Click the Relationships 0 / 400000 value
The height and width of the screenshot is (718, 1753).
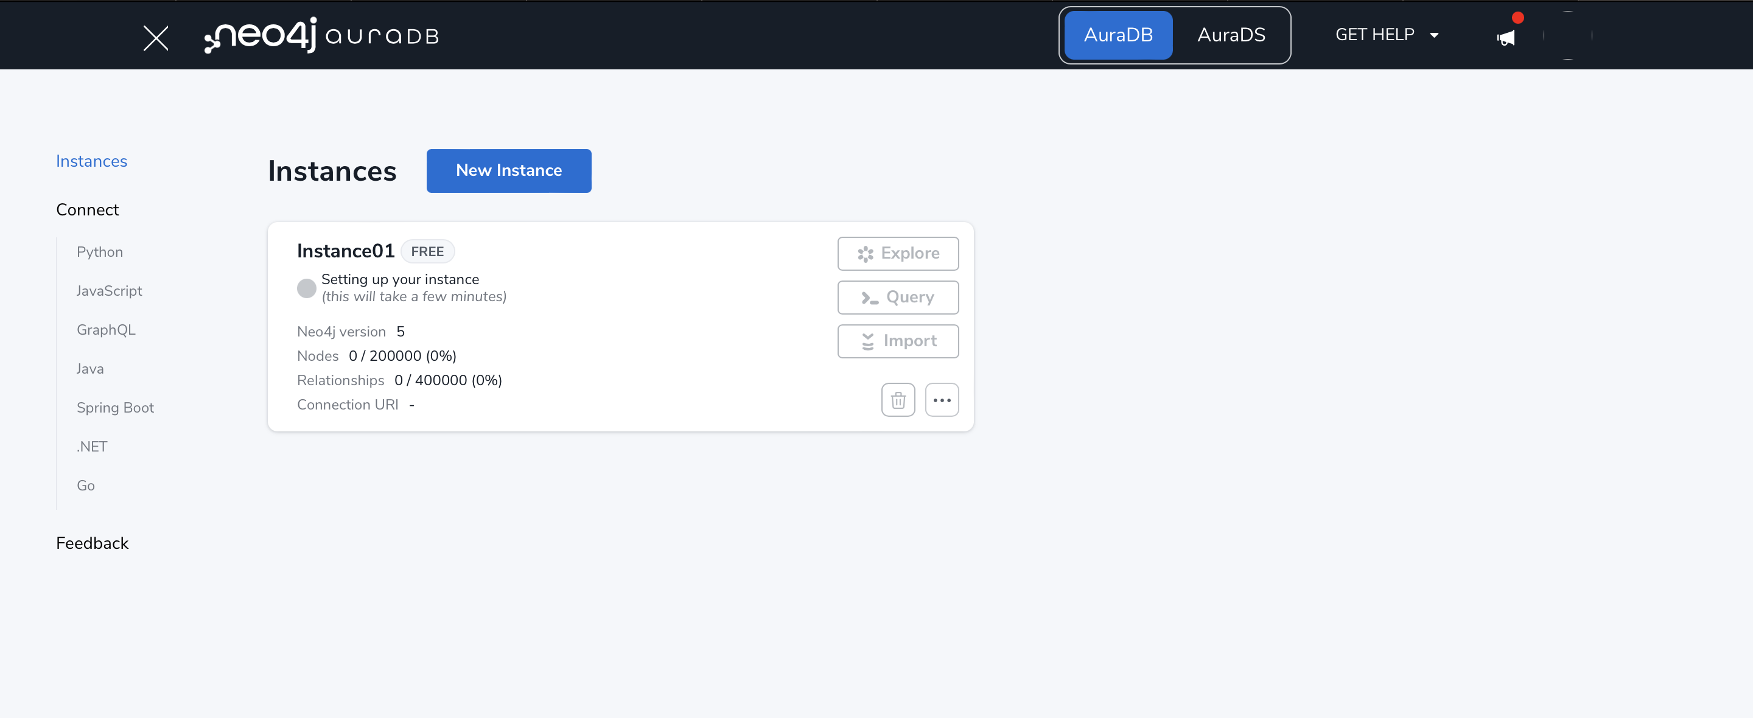point(448,380)
